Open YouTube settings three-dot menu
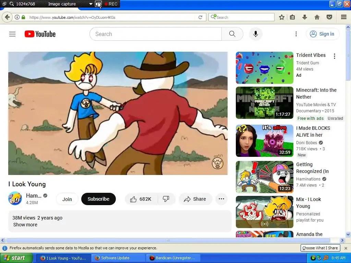Screen dimensions: 351x263 coord(296,34)
